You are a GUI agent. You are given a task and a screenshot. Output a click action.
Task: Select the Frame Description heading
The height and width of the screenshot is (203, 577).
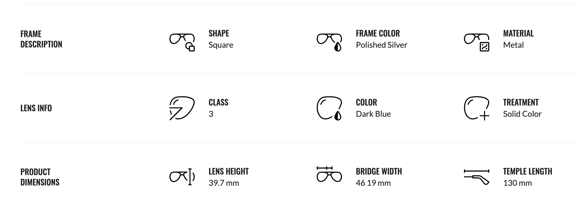tap(41, 39)
